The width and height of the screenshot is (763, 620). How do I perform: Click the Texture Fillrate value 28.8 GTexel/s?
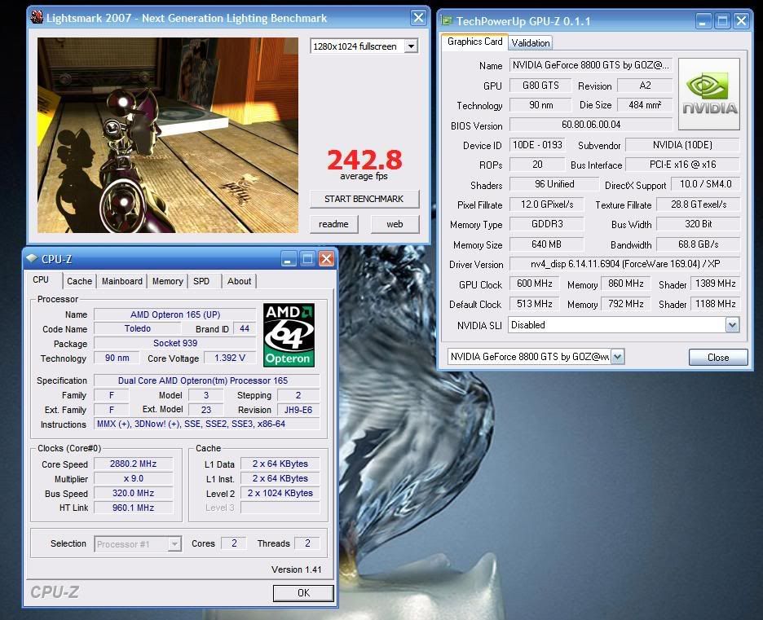click(x=699, y=204)
